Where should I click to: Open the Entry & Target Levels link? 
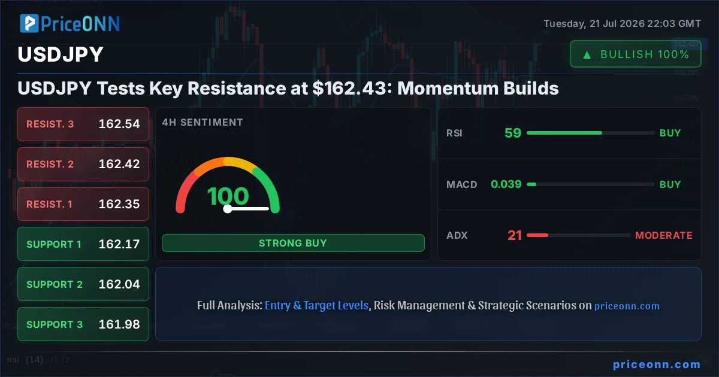tap(316, 305)
